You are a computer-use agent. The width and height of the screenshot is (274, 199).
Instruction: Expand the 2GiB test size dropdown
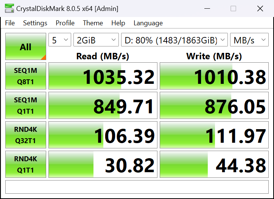[96, 40]
